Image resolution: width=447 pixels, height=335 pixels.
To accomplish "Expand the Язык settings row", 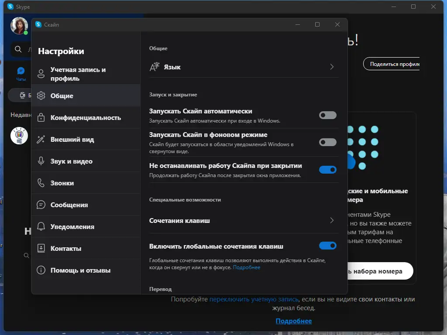I will tap(331, 67).
